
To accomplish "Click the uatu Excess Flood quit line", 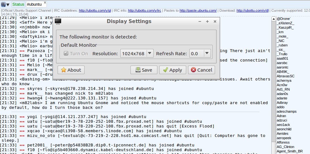I will 107,126.
